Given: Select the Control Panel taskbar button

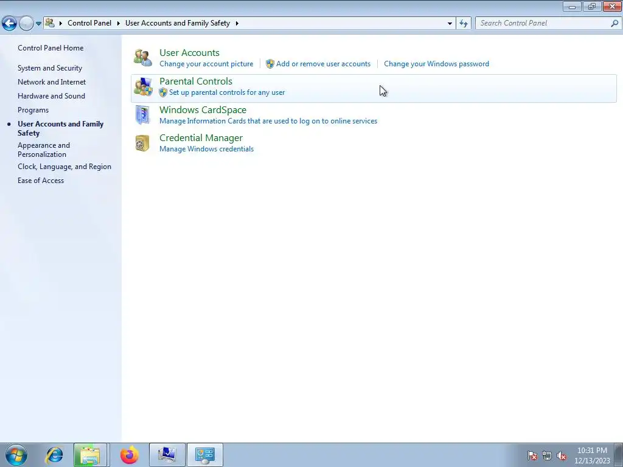Looking at the screenshot, I should (x=205, y=455).
